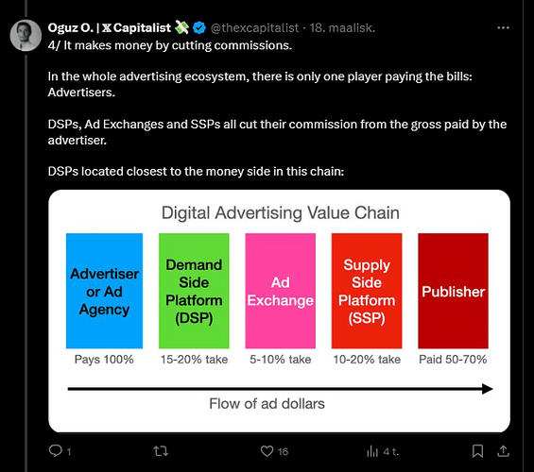Click the dark red Publisher box
This screenshot has width=534, height=472.
[x=453, y=291]
